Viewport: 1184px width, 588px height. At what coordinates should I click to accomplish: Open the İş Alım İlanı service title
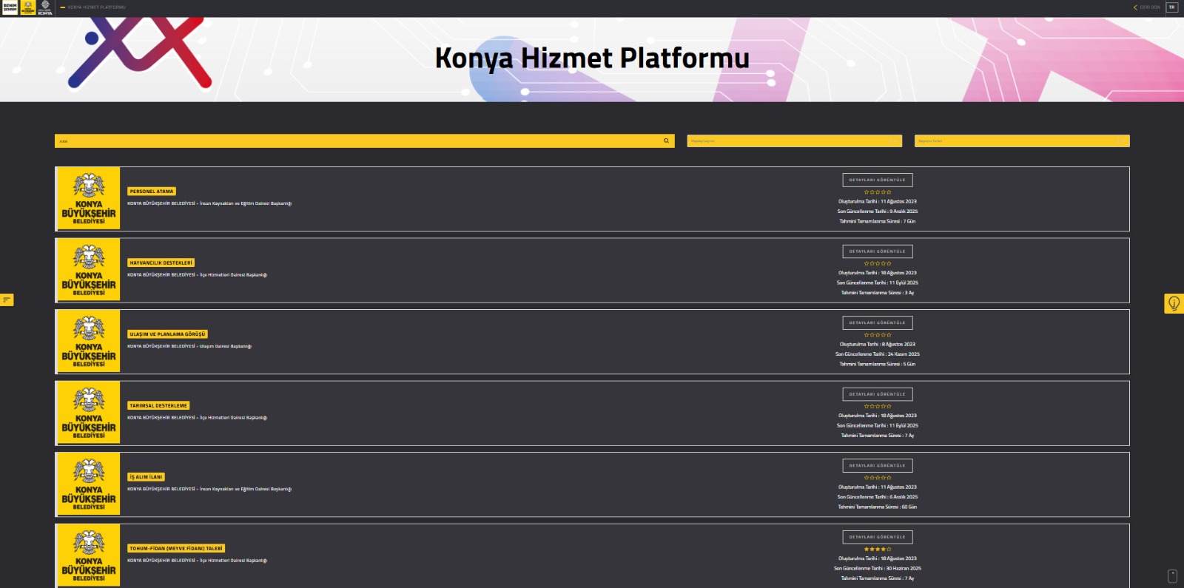point(147,477)
